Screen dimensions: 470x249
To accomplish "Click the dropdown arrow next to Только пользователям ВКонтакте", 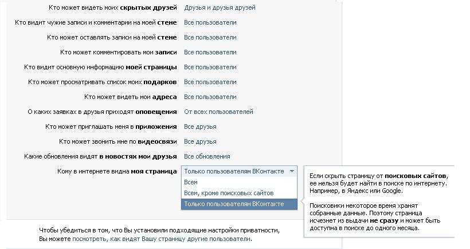I will (x=292, y=171).
